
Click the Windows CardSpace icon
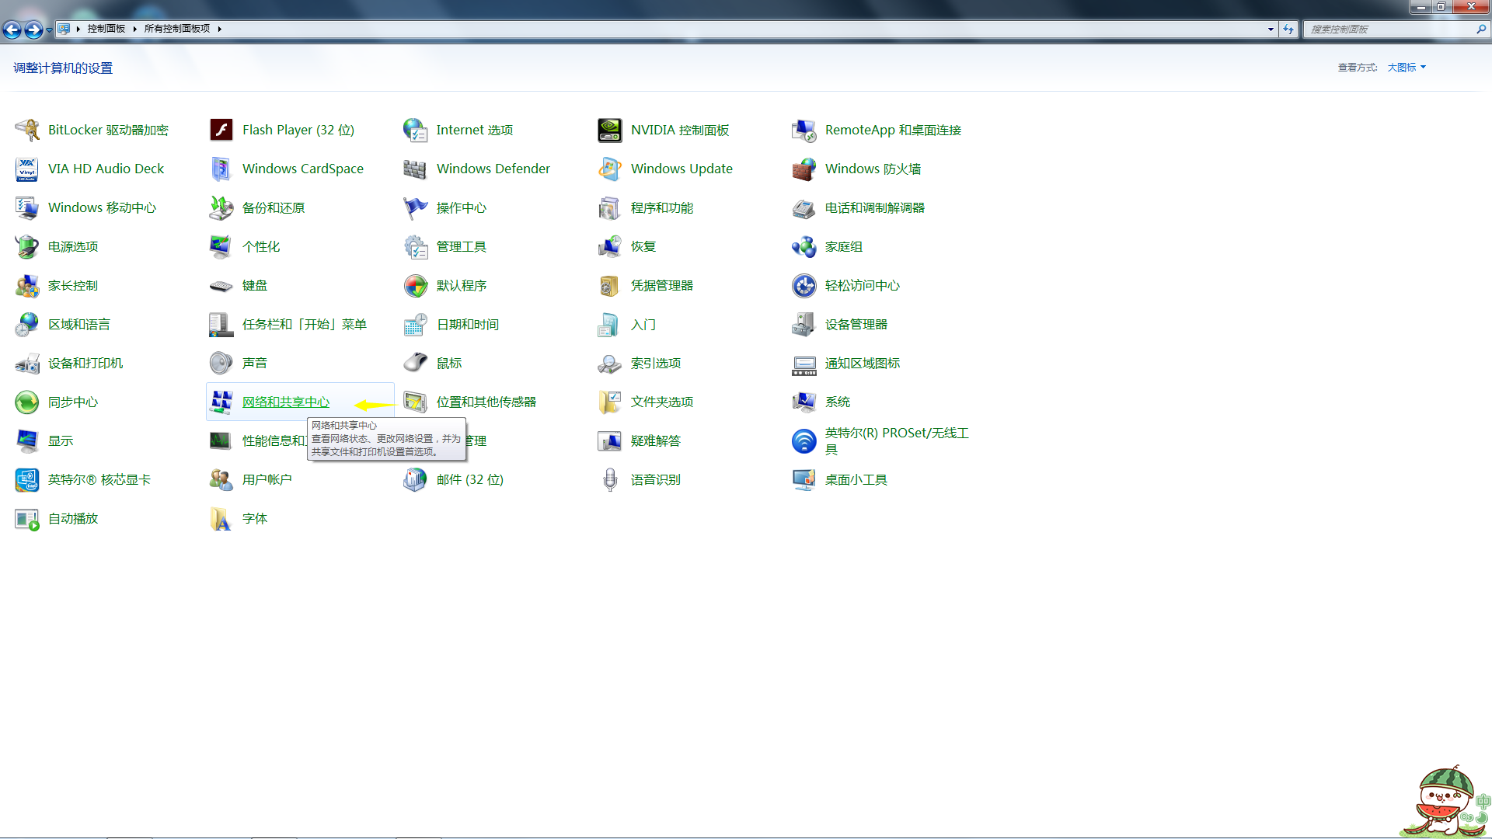click(x=221, y=169)
